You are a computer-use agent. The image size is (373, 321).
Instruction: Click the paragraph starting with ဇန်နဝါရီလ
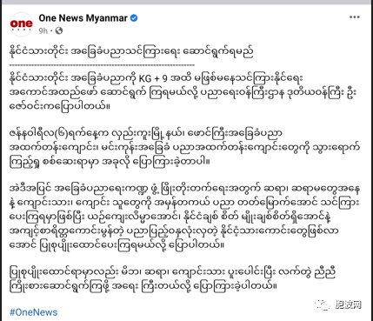click(x=184, y=147)
